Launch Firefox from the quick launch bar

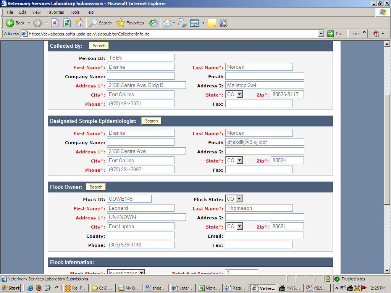39,288
